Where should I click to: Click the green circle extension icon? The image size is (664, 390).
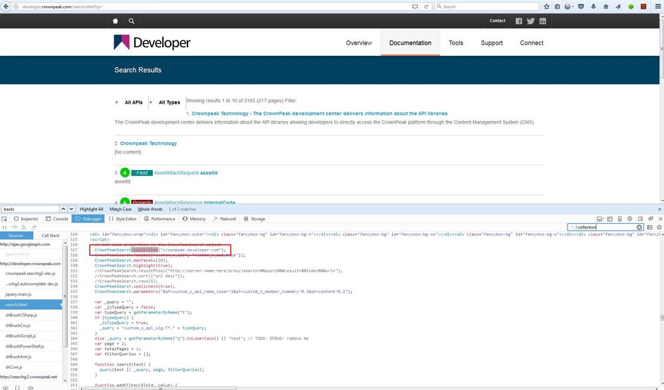[x=631, y=7]
